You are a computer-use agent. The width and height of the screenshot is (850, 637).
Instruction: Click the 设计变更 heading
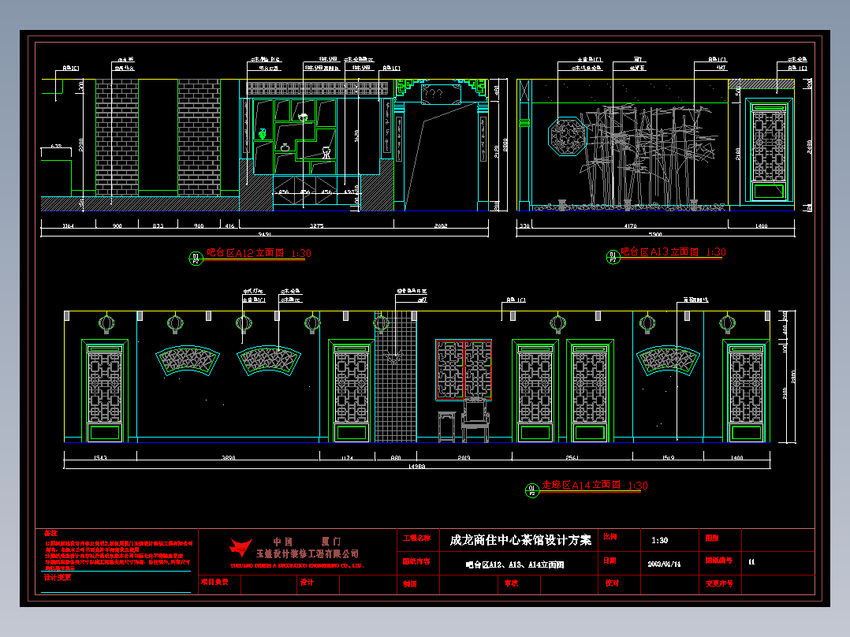[x=58, y=577]
